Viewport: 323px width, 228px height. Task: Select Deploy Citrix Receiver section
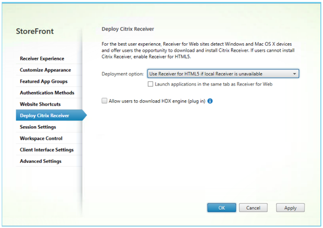(x=51, y=115)
